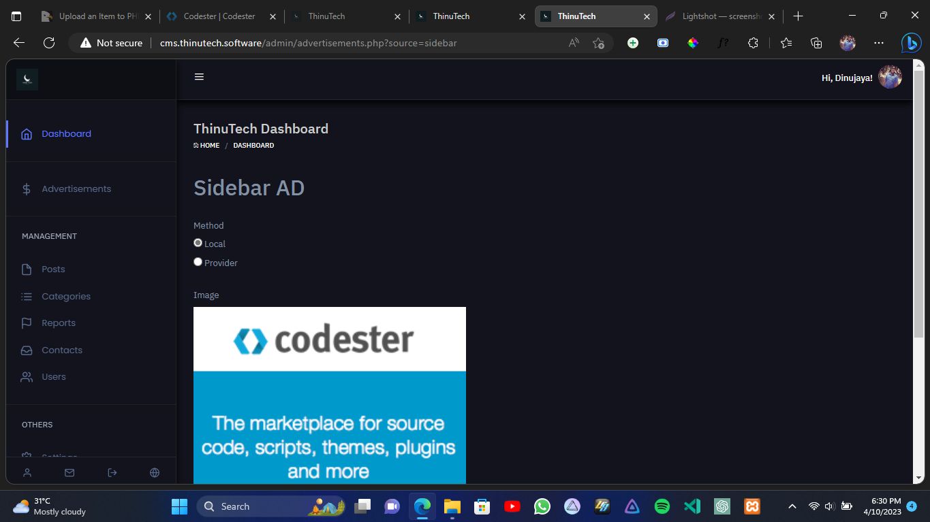
Task: Open Visual Studio Code from taskbar
Action: [x=692, y=506]
